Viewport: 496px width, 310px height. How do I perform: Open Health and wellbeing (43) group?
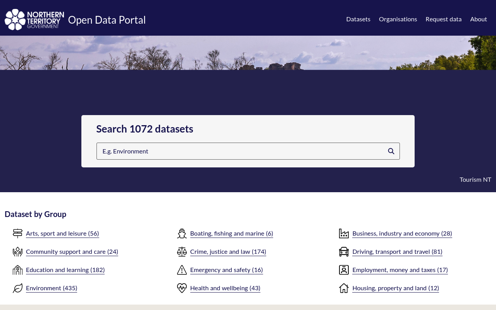click(225, 288)
